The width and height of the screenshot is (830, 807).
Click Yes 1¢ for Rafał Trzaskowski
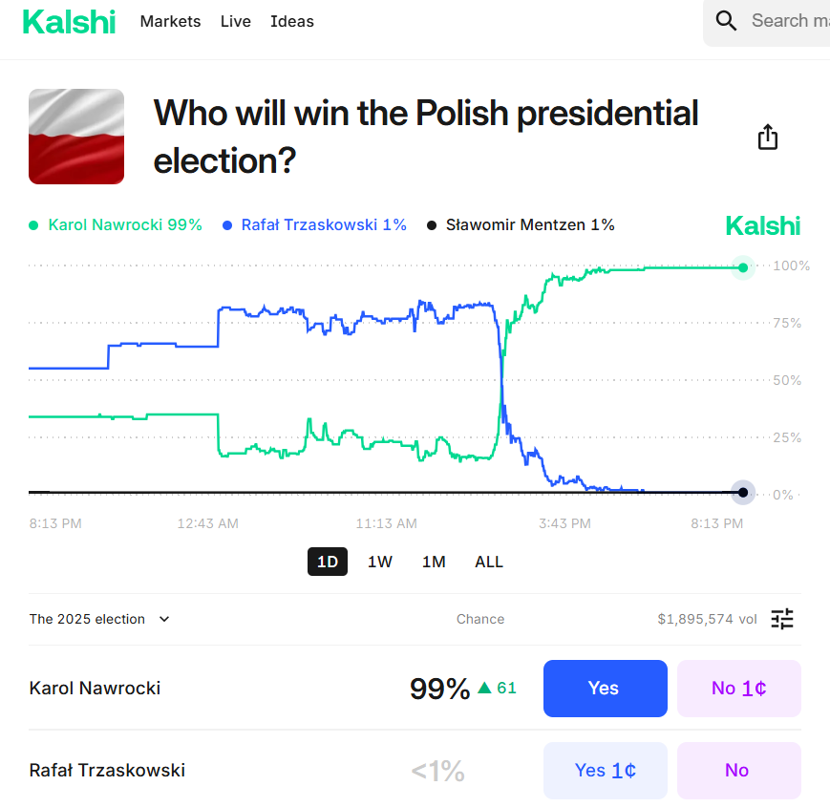click(604, 770)
